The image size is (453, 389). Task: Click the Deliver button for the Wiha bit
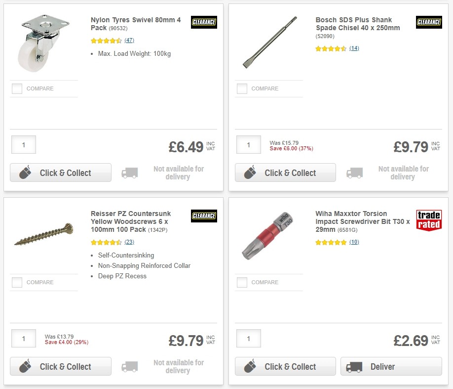(x=391, y=366)
